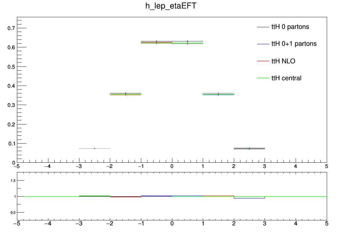This screenshot has height=242, width=344.
Task: Click the −4 label on the upper plot x-axis
Action: [x=48, y=166]
